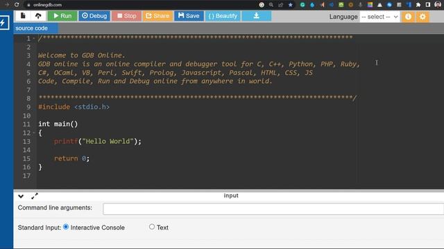Download the code with the download arrow icon
Viewport: 444px width, 249px height.
257,16
